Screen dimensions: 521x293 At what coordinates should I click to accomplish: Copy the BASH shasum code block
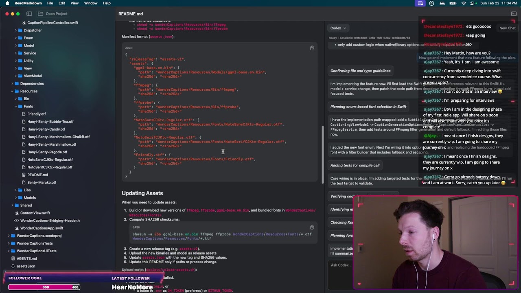pyautogui.click(x=312, y=227)
